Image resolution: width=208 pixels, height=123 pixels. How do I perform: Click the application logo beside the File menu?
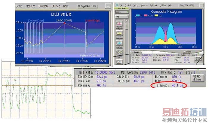117,5
